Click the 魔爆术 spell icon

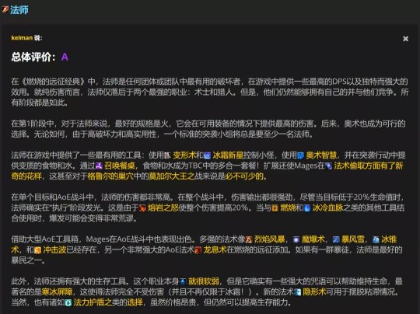click(296, 239)
